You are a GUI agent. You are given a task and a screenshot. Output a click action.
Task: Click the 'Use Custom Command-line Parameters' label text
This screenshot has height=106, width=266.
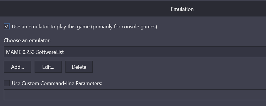[57, 83]
